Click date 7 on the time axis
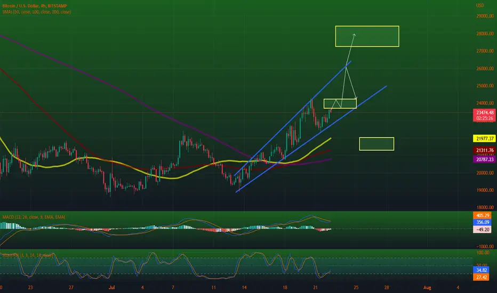 click(173, 288)
